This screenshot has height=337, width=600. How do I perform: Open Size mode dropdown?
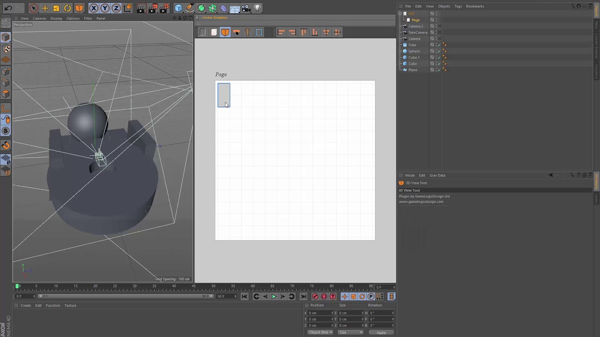[351, 332]
